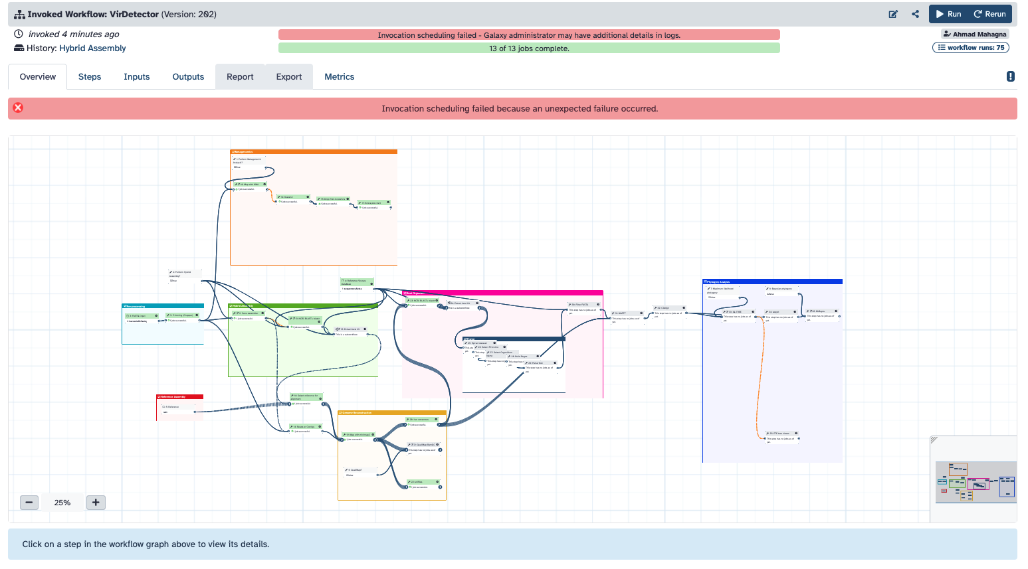Image resolution: width=1028 pixels, height=569 pixels.
Task: Open the Hybrid Assembly history link
Action: 92,48
